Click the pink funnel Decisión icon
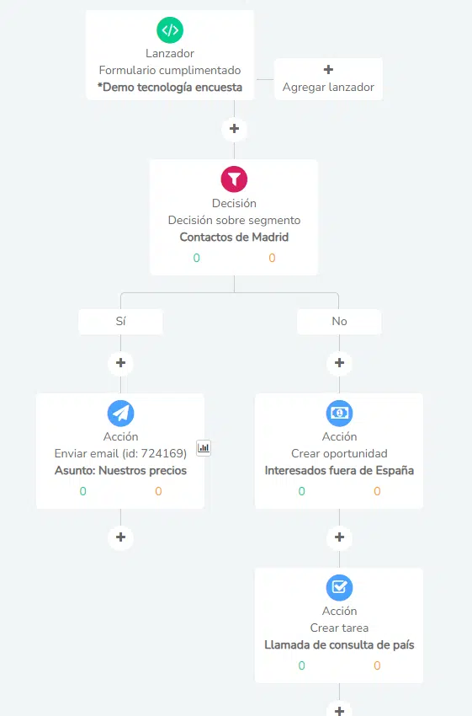This screenshot has height=716, width=472. click(234, 179)
